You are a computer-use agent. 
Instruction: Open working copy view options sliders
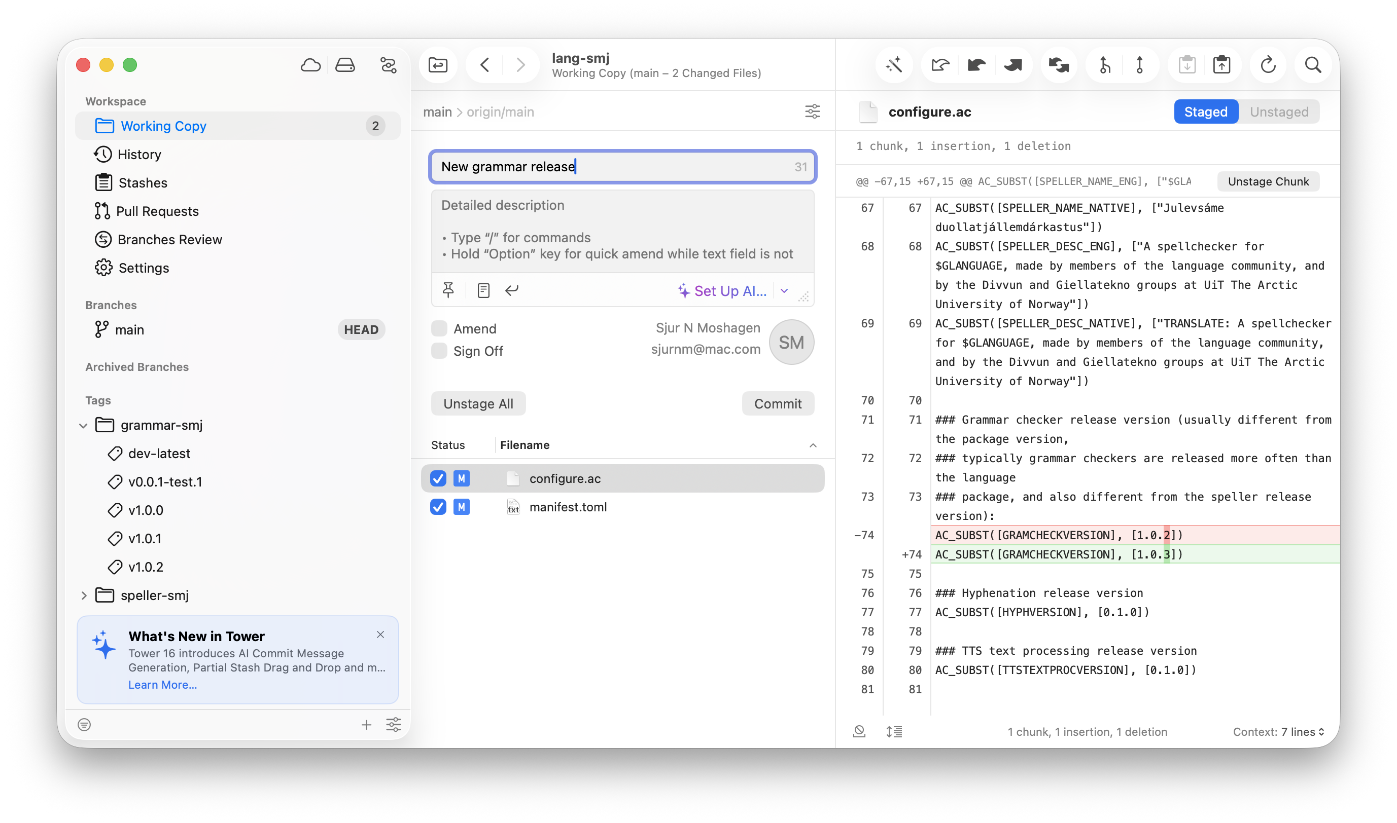(812, 112)
